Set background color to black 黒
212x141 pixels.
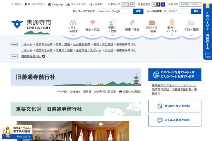point(158,5)
